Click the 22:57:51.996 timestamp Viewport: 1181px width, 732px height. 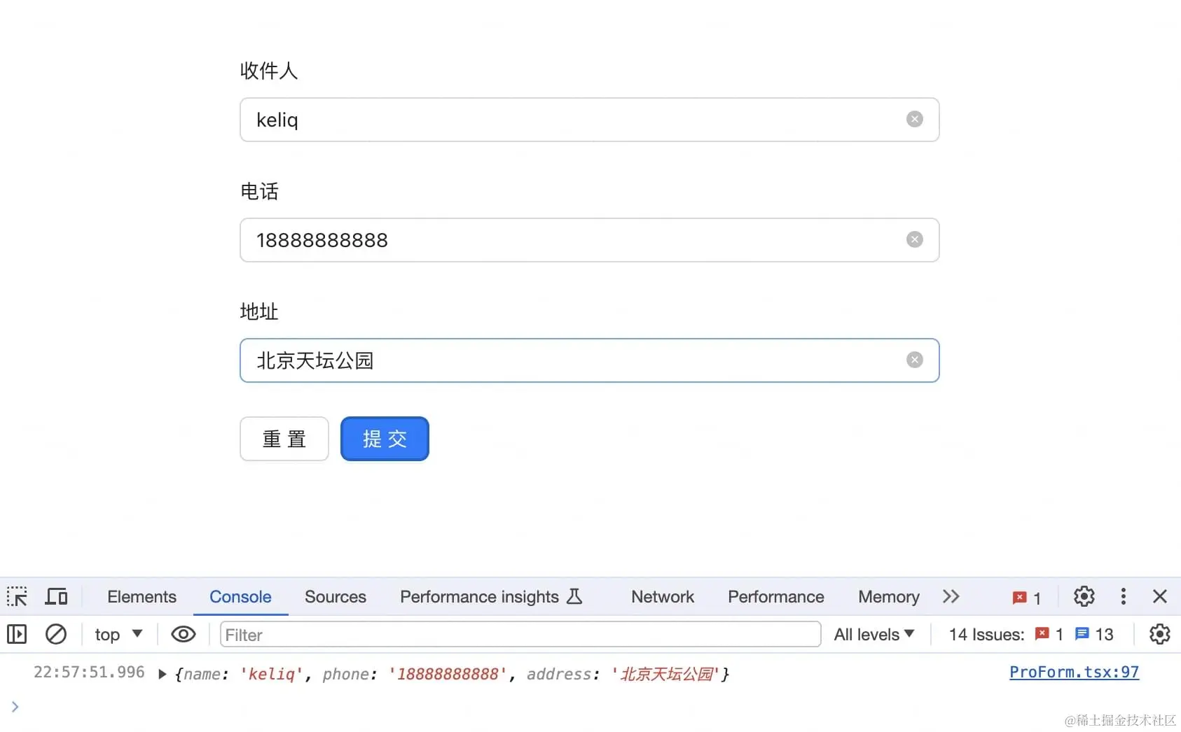pyautogui.click(x=89, y=672)
